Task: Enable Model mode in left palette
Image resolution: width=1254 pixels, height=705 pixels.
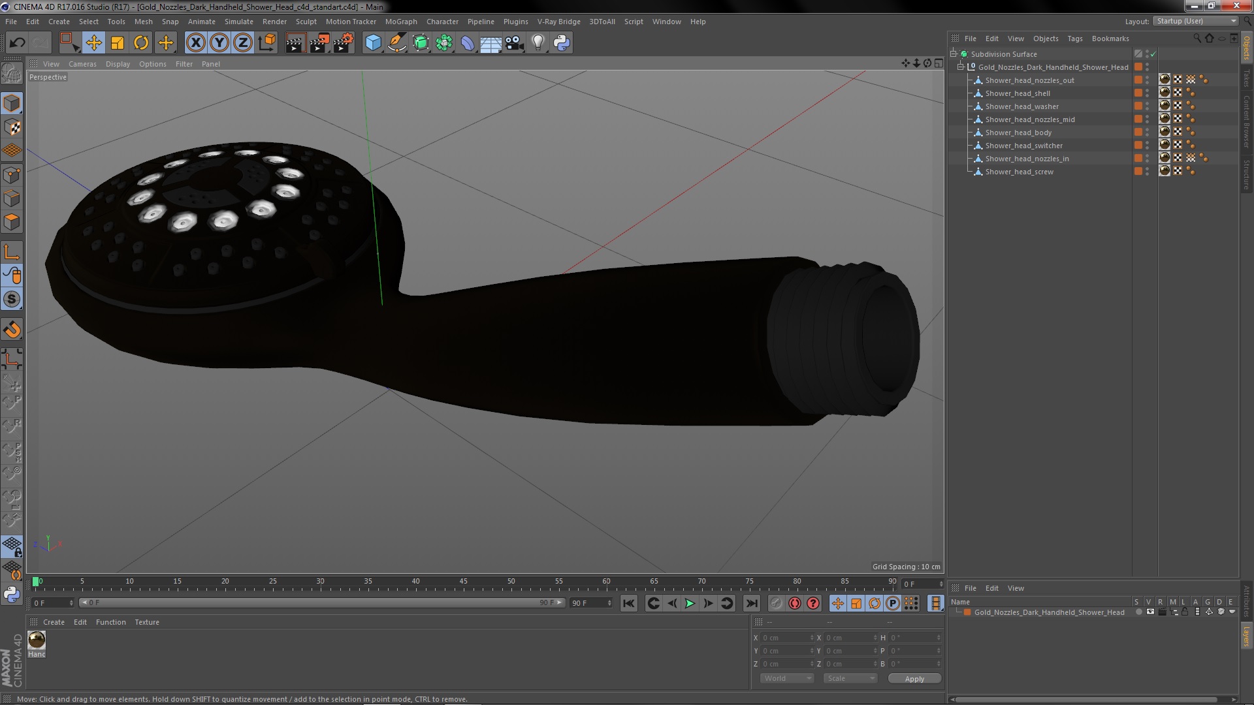Action: pyautogui.click(x=12, y=103)
